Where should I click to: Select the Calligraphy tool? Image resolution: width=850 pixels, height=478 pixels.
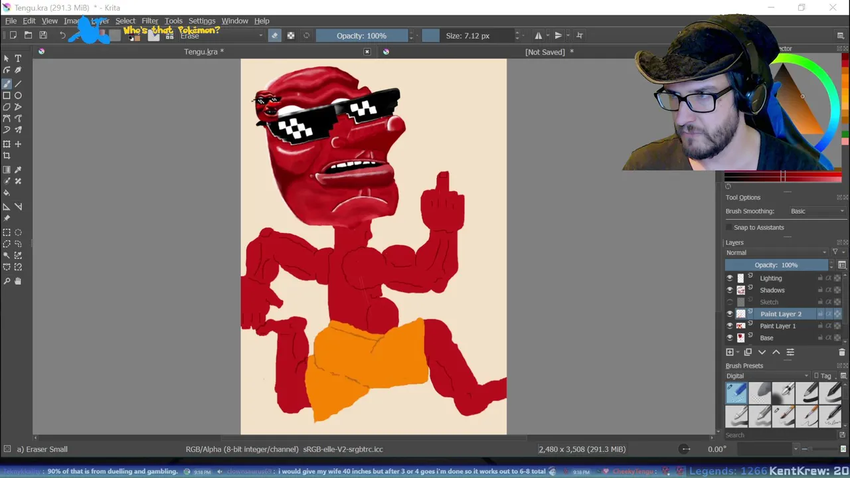[x=18, y=70]
